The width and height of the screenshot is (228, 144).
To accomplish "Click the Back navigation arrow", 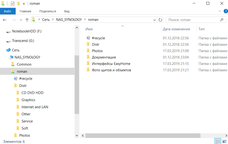I will coord(5,20).
